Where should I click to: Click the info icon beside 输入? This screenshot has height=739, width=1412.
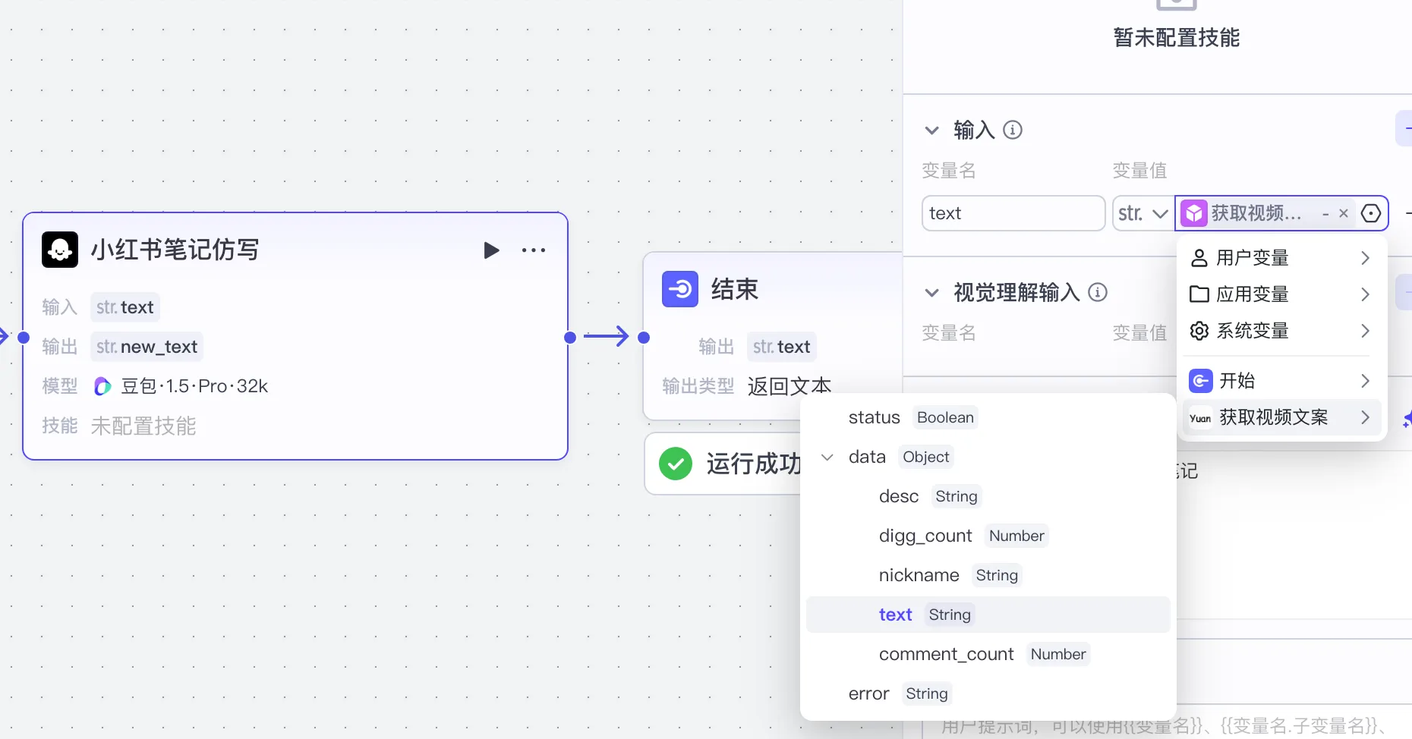(x=1013, y=131)
